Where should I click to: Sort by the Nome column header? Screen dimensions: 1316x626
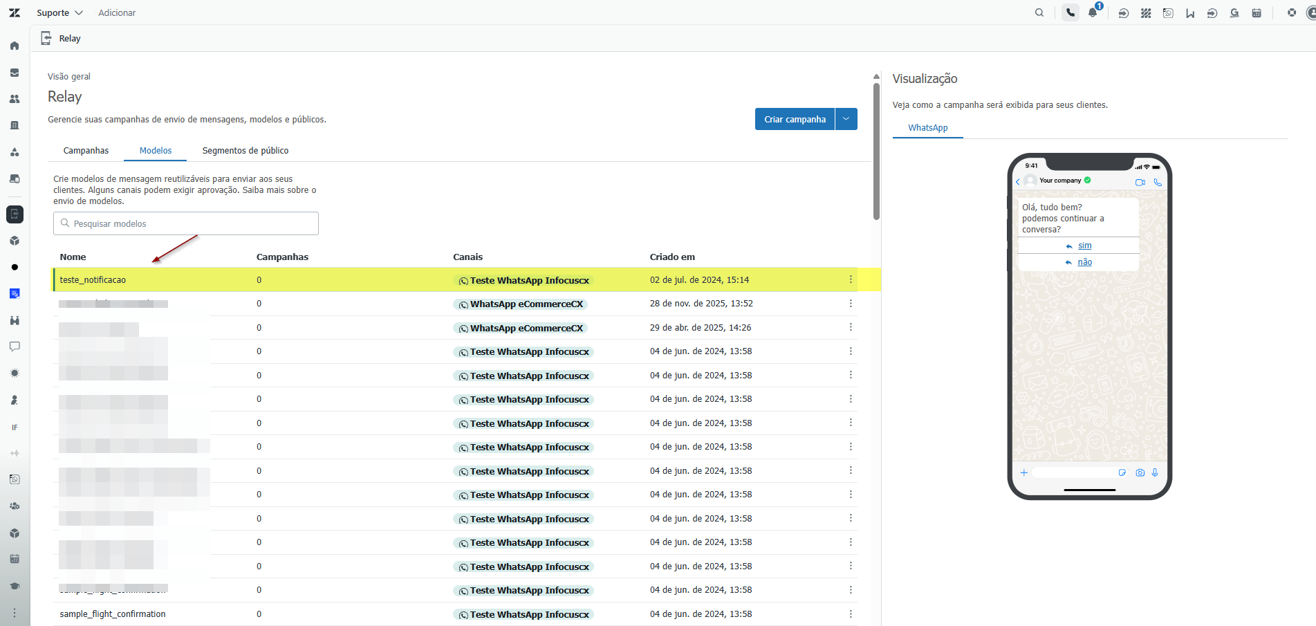point(73,257)
